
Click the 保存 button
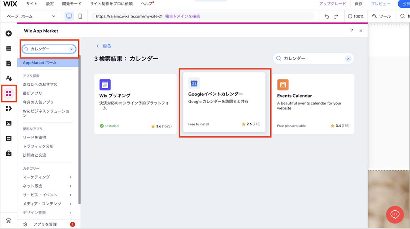[359, 4]
